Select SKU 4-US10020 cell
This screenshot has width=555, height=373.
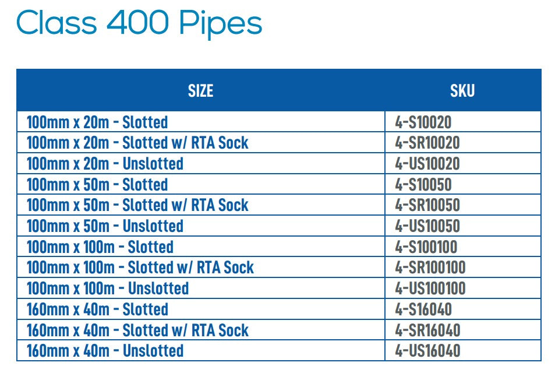(x=427, y=164)
